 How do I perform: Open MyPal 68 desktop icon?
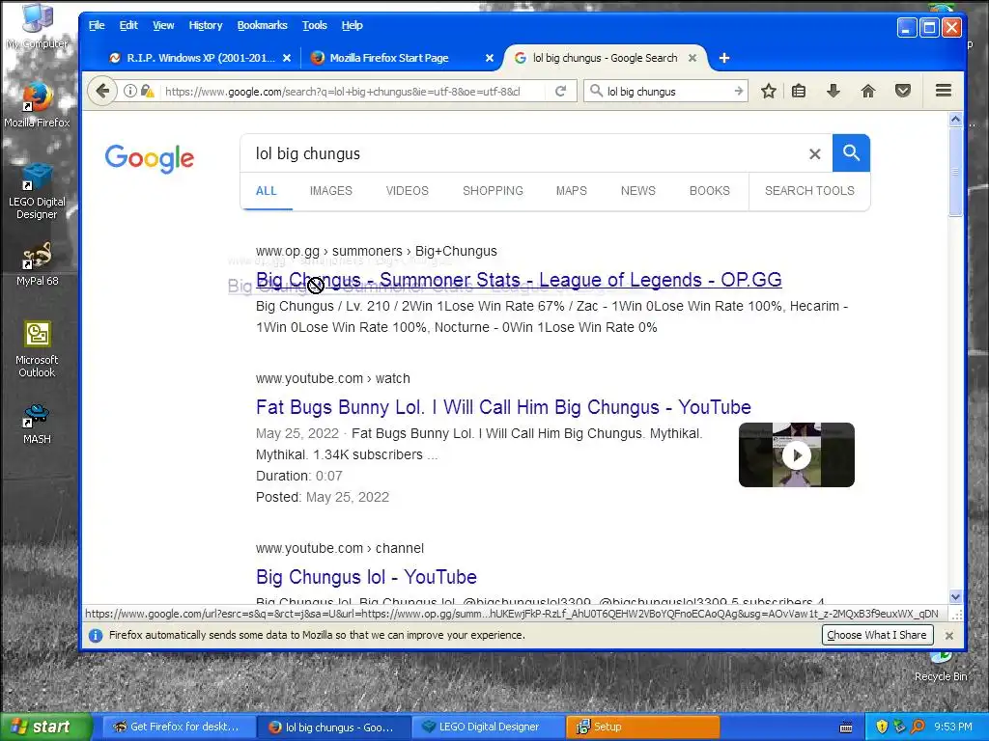tap(37, 264)
